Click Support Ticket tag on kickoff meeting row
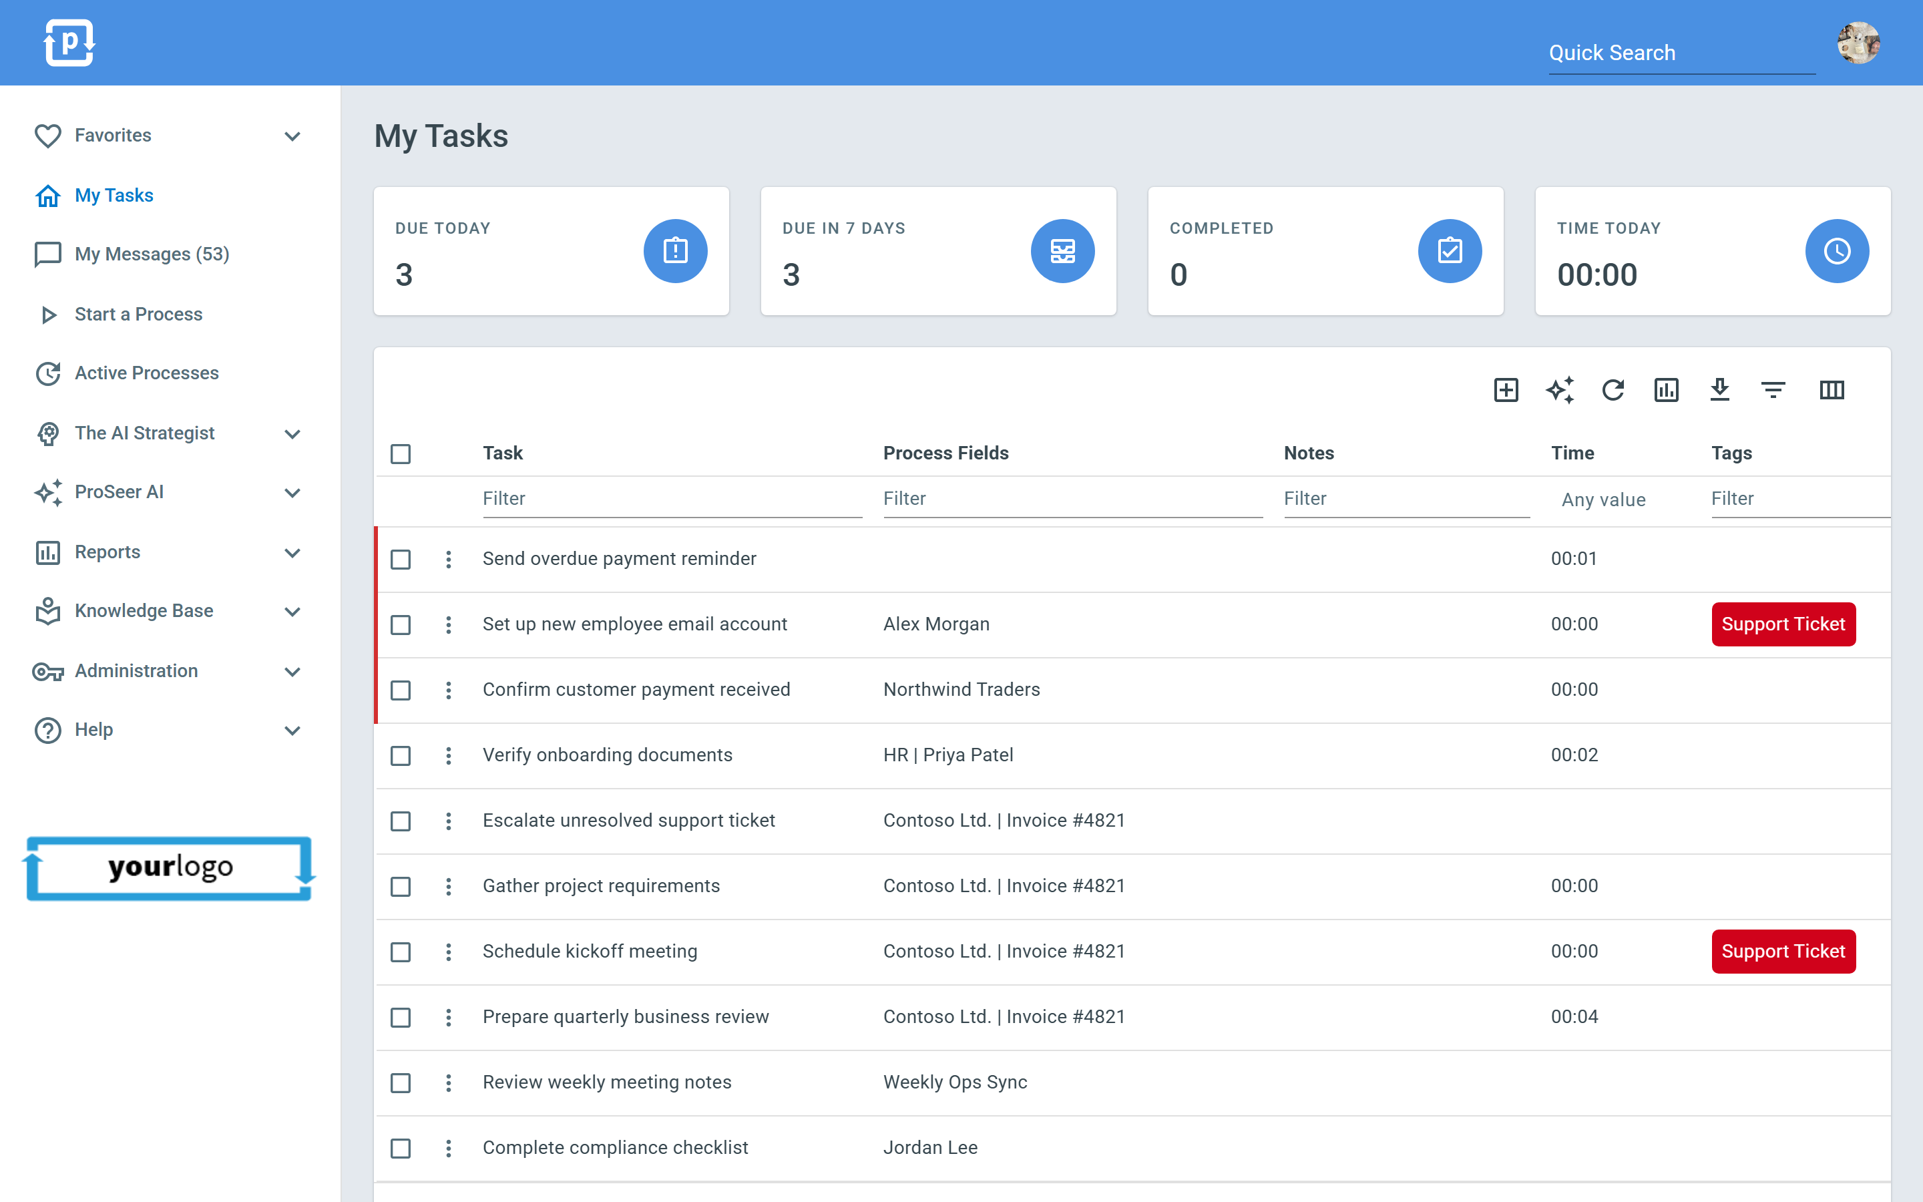Viewport: 1923px width, 1202px height. (1783, 952)
